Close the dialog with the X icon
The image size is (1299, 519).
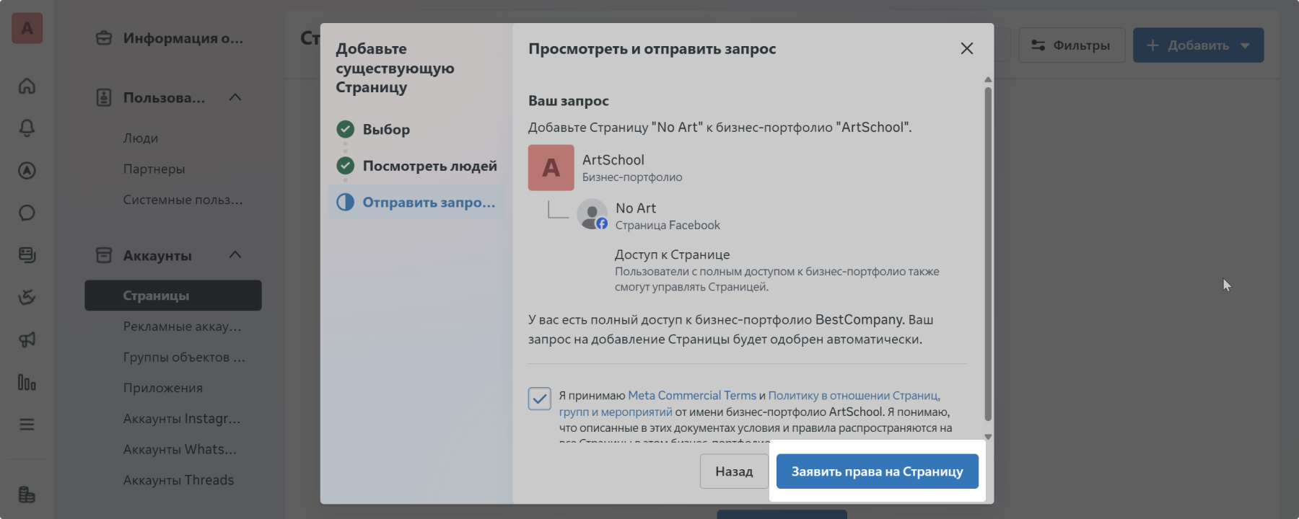click(x=967, y=48)
